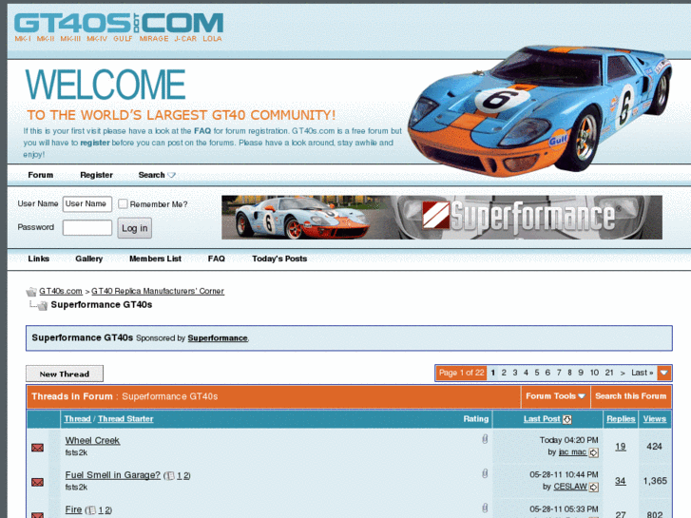
Task: Open the Forum menu item
Action: (x=41, y=175)
